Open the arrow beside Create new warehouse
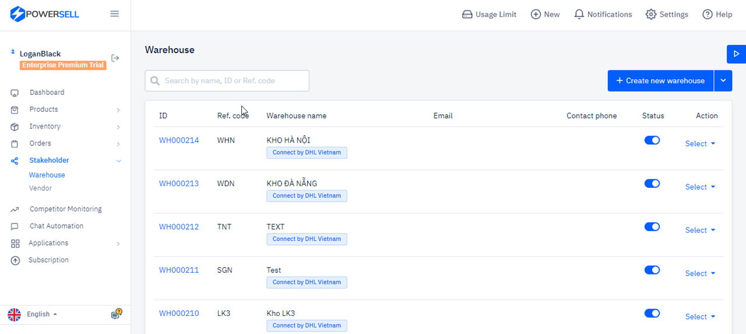This screenshot has height=334, width=746. 723,81
